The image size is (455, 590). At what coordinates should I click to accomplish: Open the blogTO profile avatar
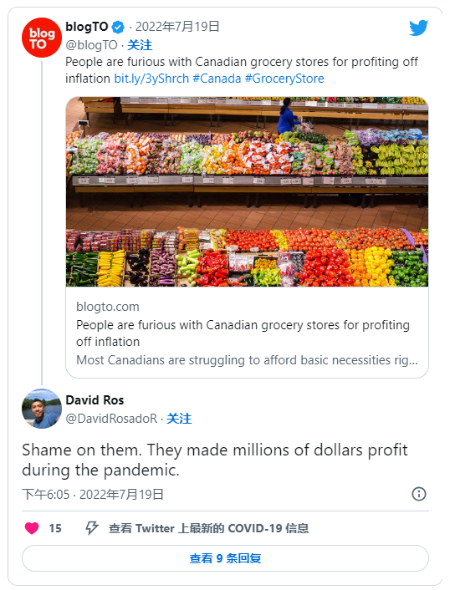pyautogui.click(x=42, y=38)
